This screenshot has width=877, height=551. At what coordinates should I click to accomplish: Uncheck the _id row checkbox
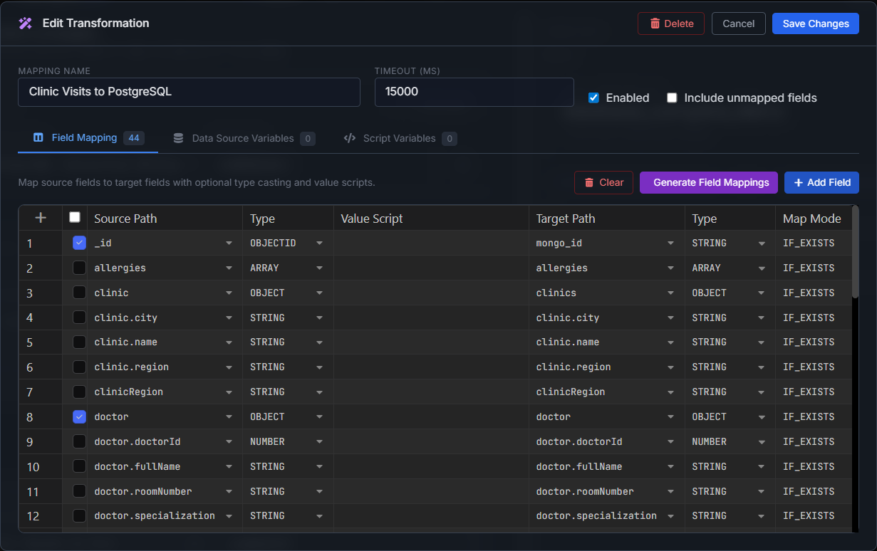click(x=79, y=243)
